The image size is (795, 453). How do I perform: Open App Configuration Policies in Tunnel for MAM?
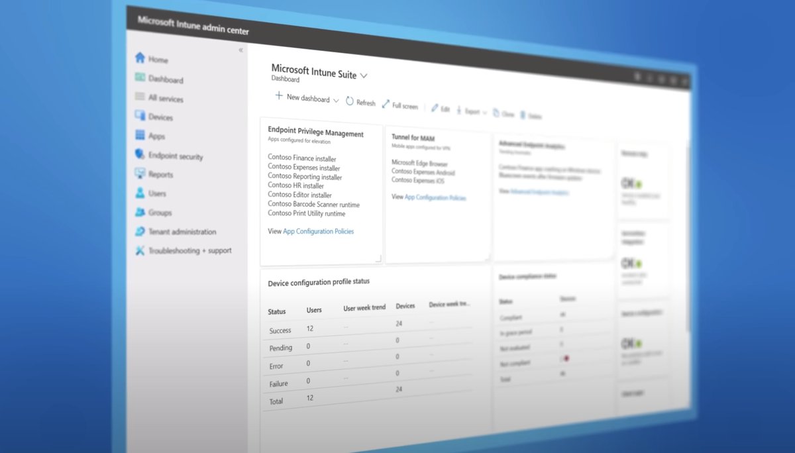tap(435, 197)
